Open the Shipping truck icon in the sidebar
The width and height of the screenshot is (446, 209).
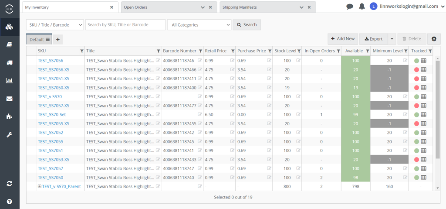point(10,63)
